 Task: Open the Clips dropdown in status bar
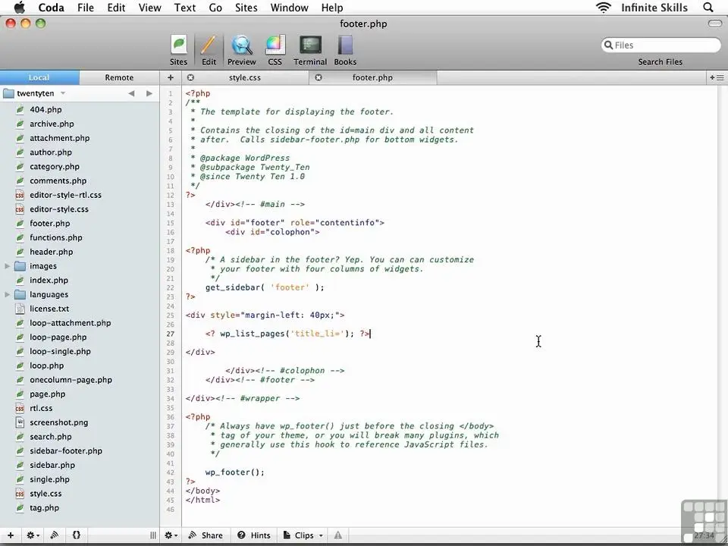pyautogui.click(x=303, y=535)
